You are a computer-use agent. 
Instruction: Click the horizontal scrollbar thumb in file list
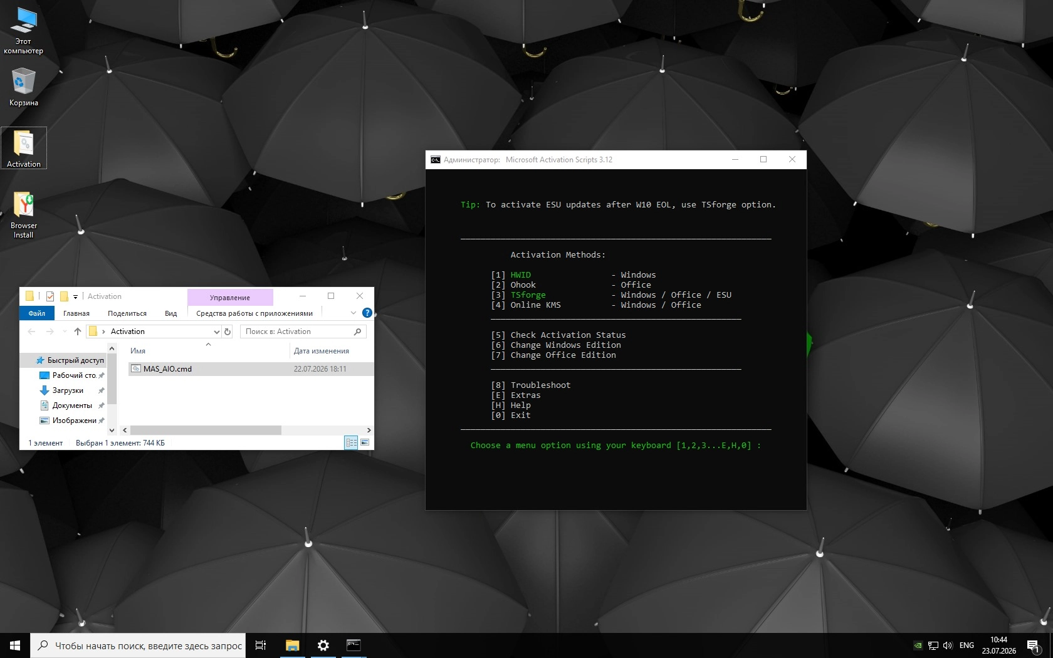click(206, 431)
